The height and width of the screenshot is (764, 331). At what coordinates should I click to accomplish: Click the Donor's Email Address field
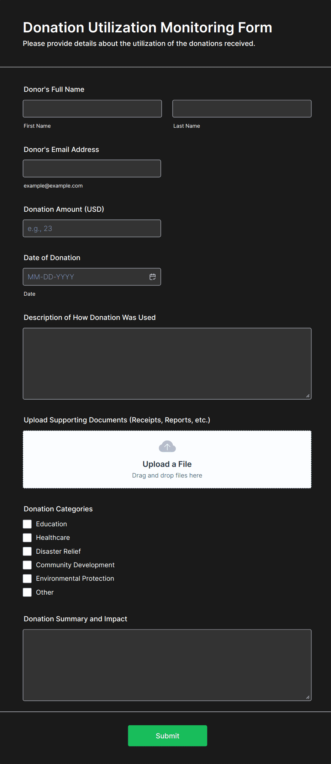pyautogui.click(x=92, y=168)
